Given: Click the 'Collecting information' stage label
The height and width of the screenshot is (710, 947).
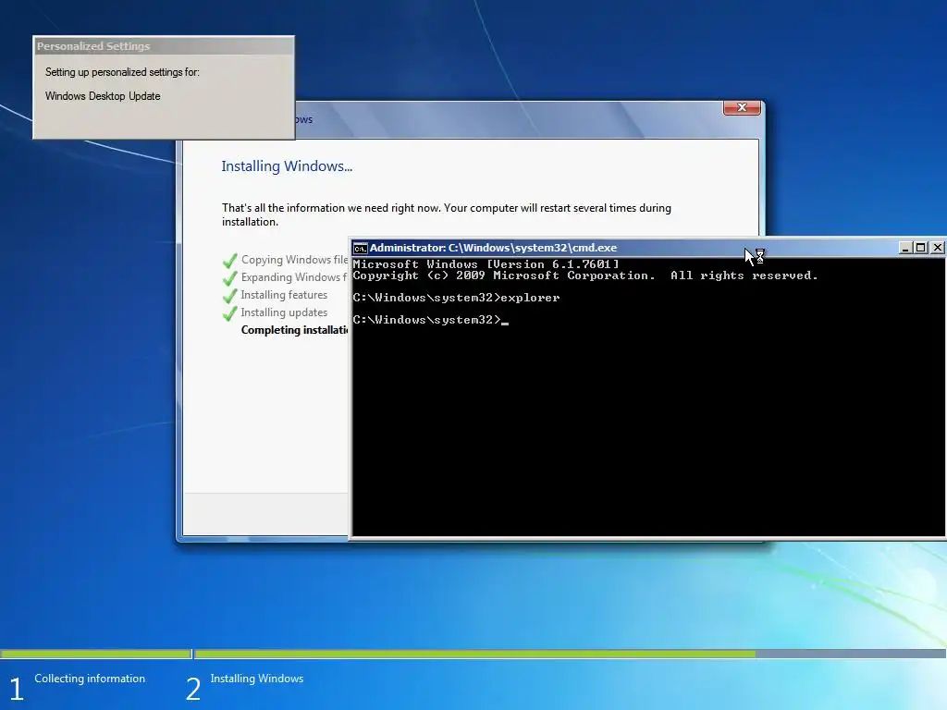Looking at the screenshot, I should (x=90, y=679).
